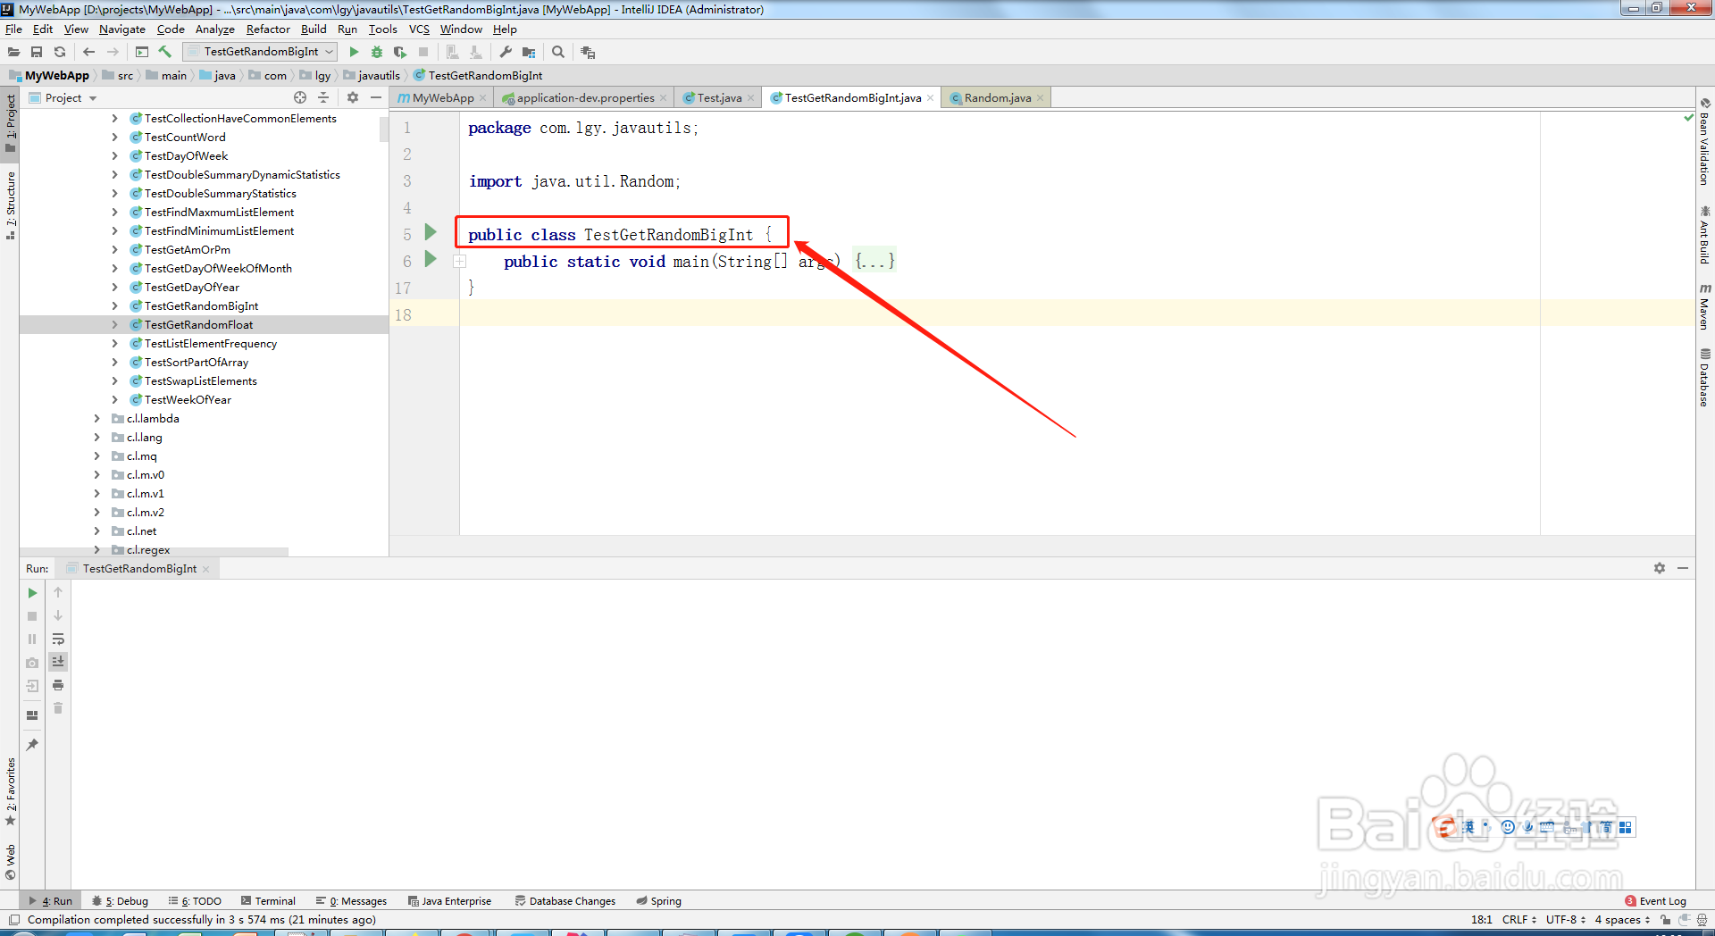The width and height of the screenshot is (1715, 936).
Task: Save all files with the disk icon
Action: coord(37,52)
